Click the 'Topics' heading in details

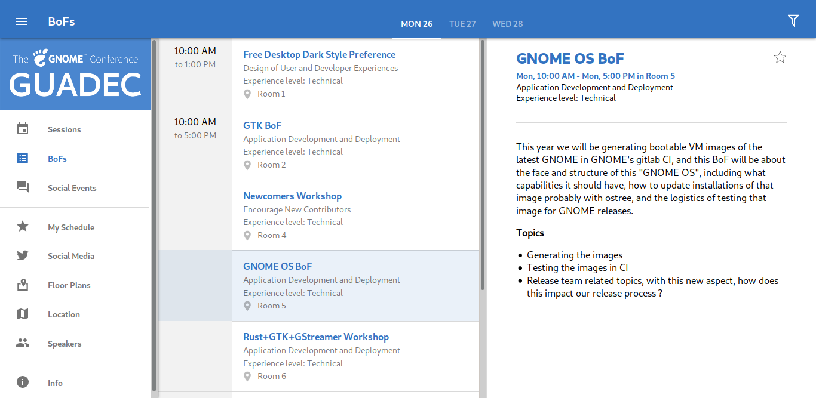(530, 233)
